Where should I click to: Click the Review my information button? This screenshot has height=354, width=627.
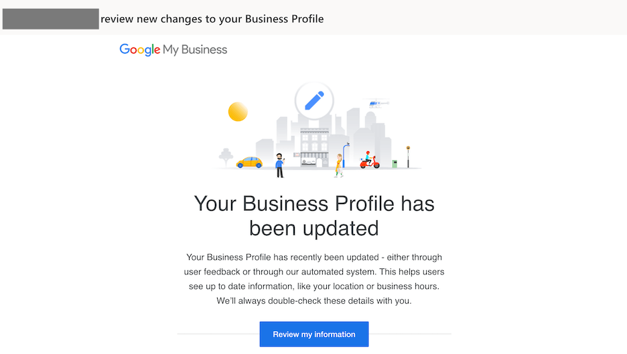point(314,334)
